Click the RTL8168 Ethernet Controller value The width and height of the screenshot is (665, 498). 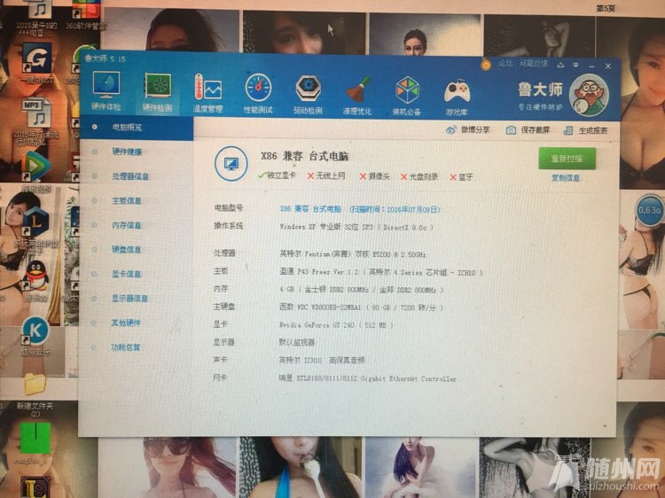367,378
